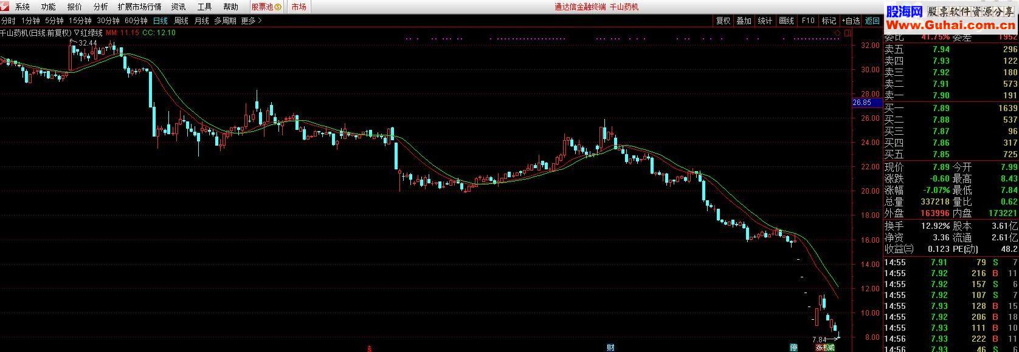Open the 红绿线 indicator dropdown triangle
The height and width of the screenshot is (352, 1019).
77,33
